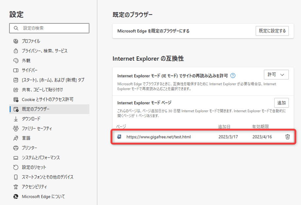This screenshot has width=301, height=205.
Task: Click the 有効期限 column header
Action: click(x=260, y=127)
